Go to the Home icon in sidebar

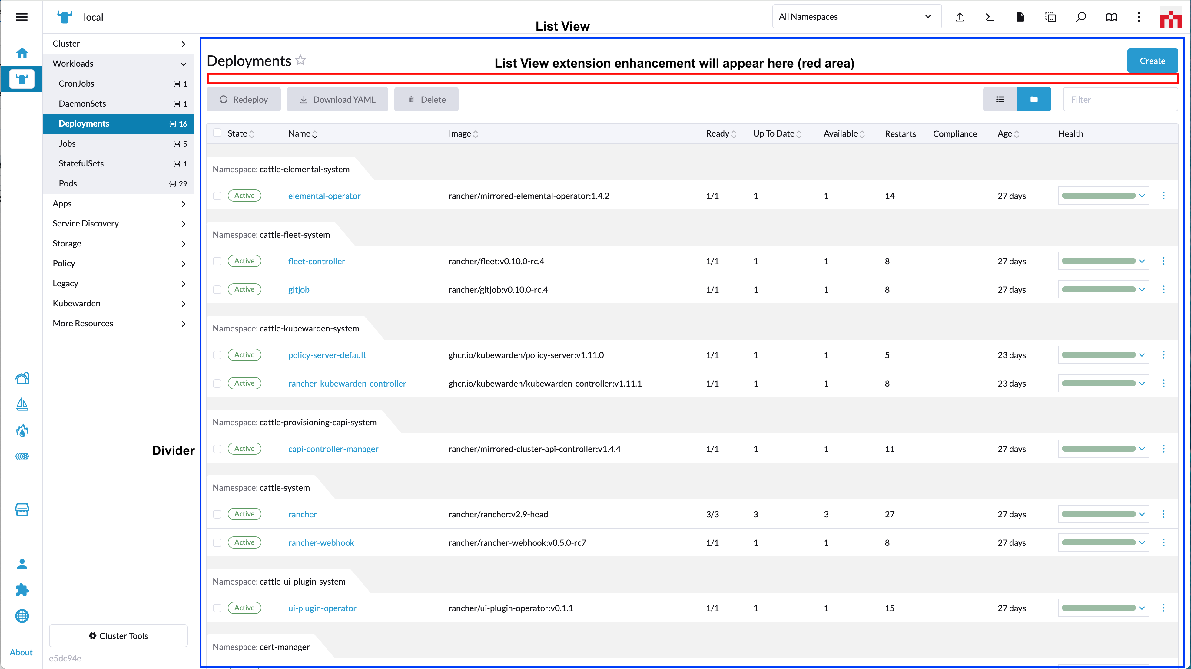(x=22, y=53)
